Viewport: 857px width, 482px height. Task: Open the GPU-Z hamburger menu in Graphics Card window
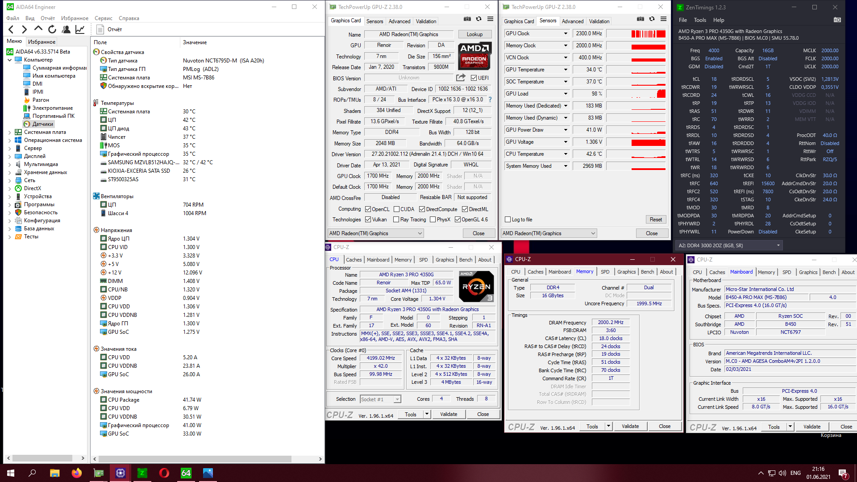coord(490,19)
